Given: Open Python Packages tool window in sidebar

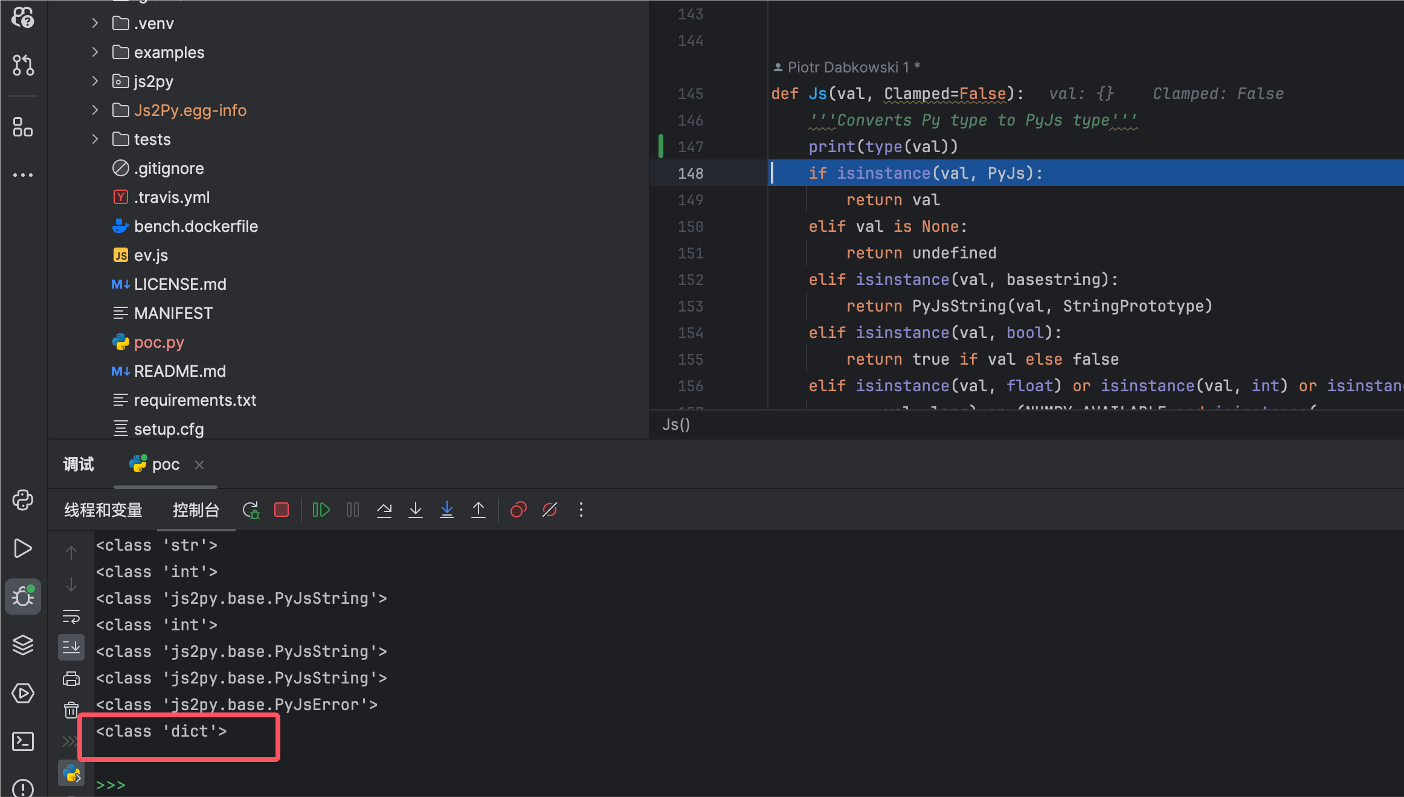Looking at the screenshot, I should click(x=23, y=645).
